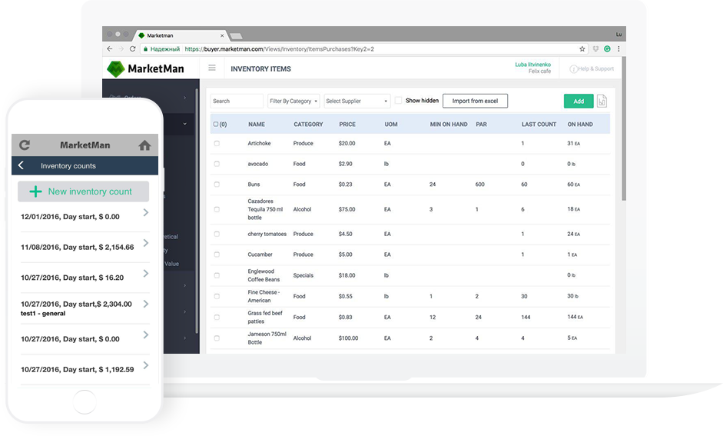723x436 pixels.
Task: Click the green Add button
Action: coord(579,101)
